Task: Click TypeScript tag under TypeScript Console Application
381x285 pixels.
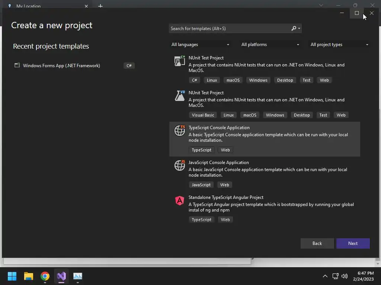Action: [x=201, y=150]
